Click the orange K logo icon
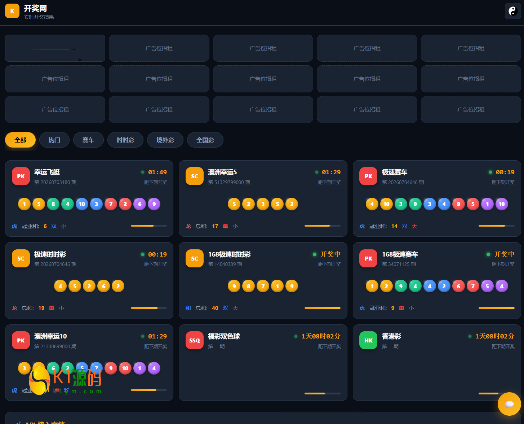This screenshot has height=424, width=524. pyautogui.click(x=12, y=11)
